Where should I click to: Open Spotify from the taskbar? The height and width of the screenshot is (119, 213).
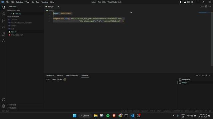108,116
